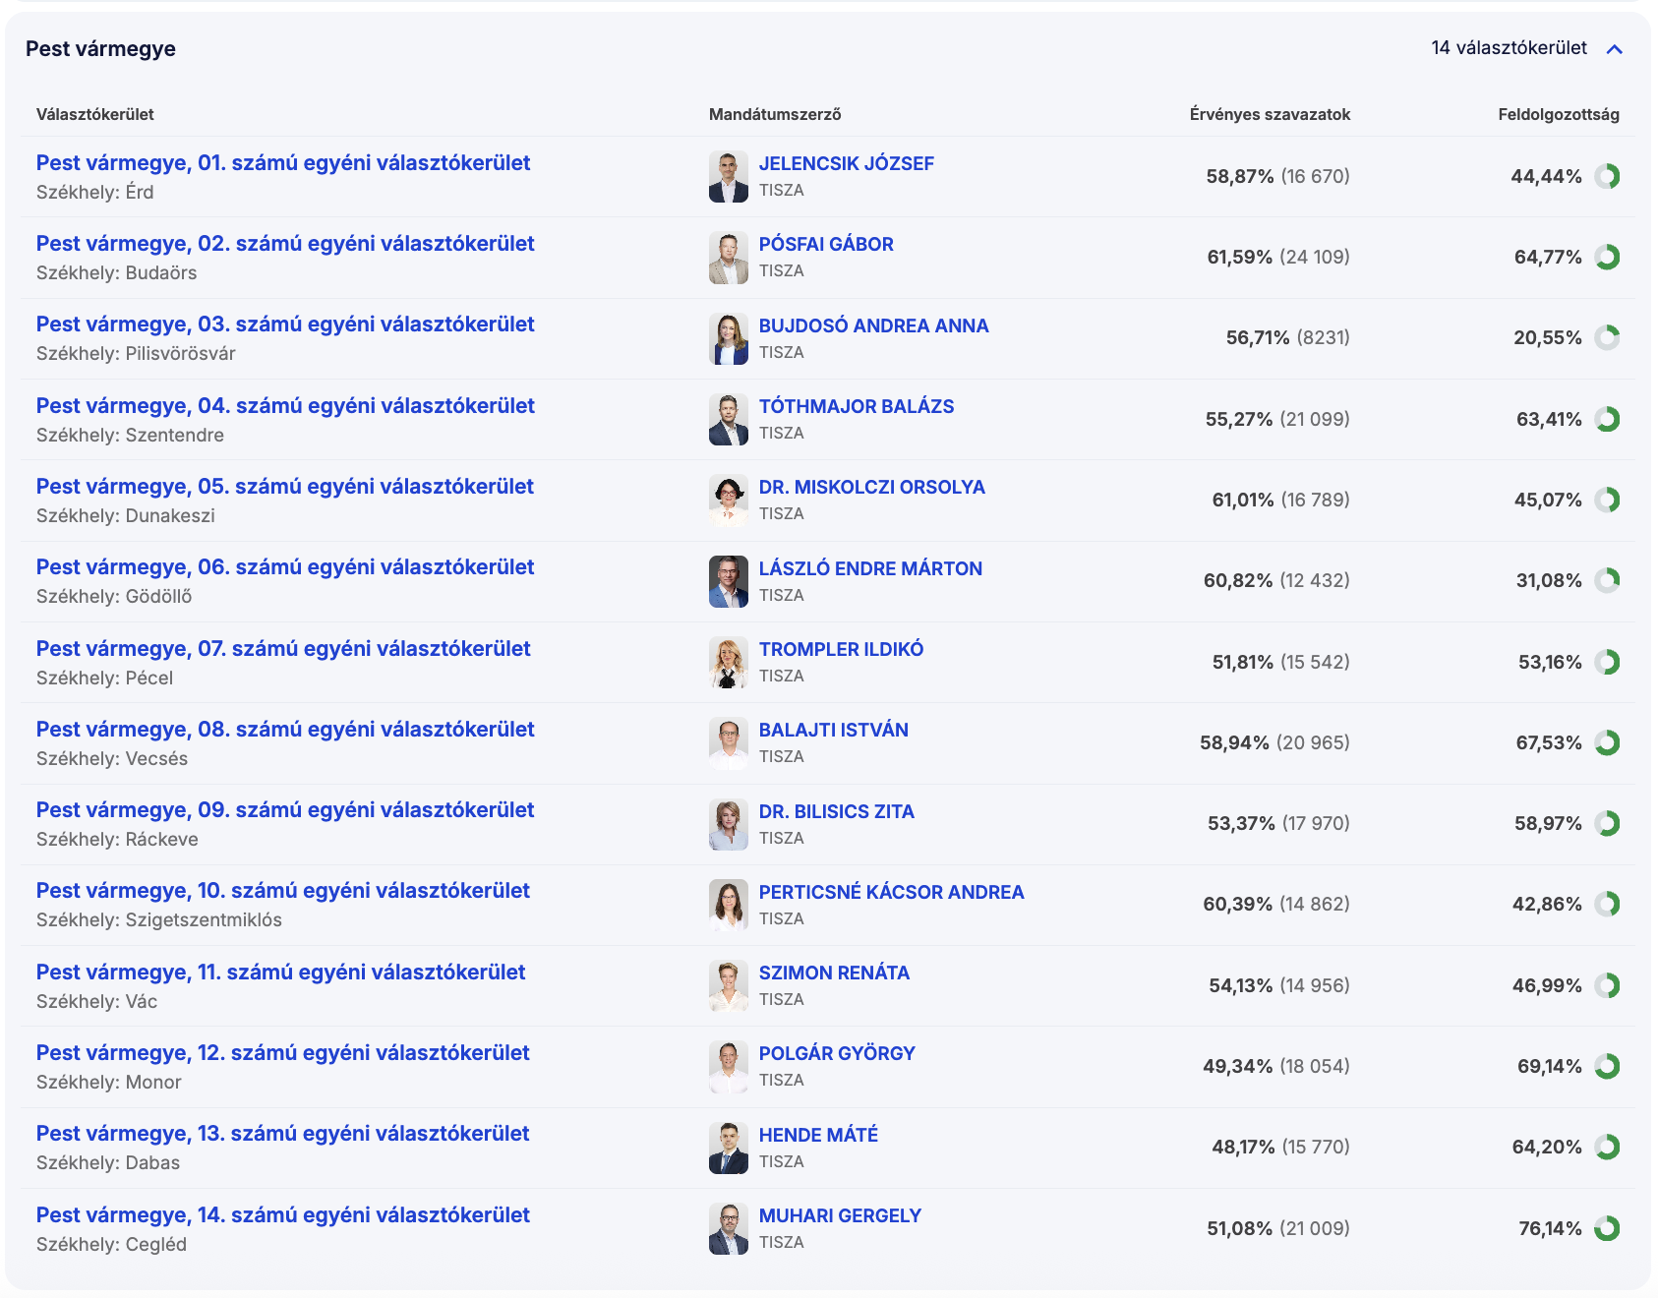Click the 14 választókerület label
Image resolution: width=1658 pixels, height=1298 pixels.
(1509, 48)
